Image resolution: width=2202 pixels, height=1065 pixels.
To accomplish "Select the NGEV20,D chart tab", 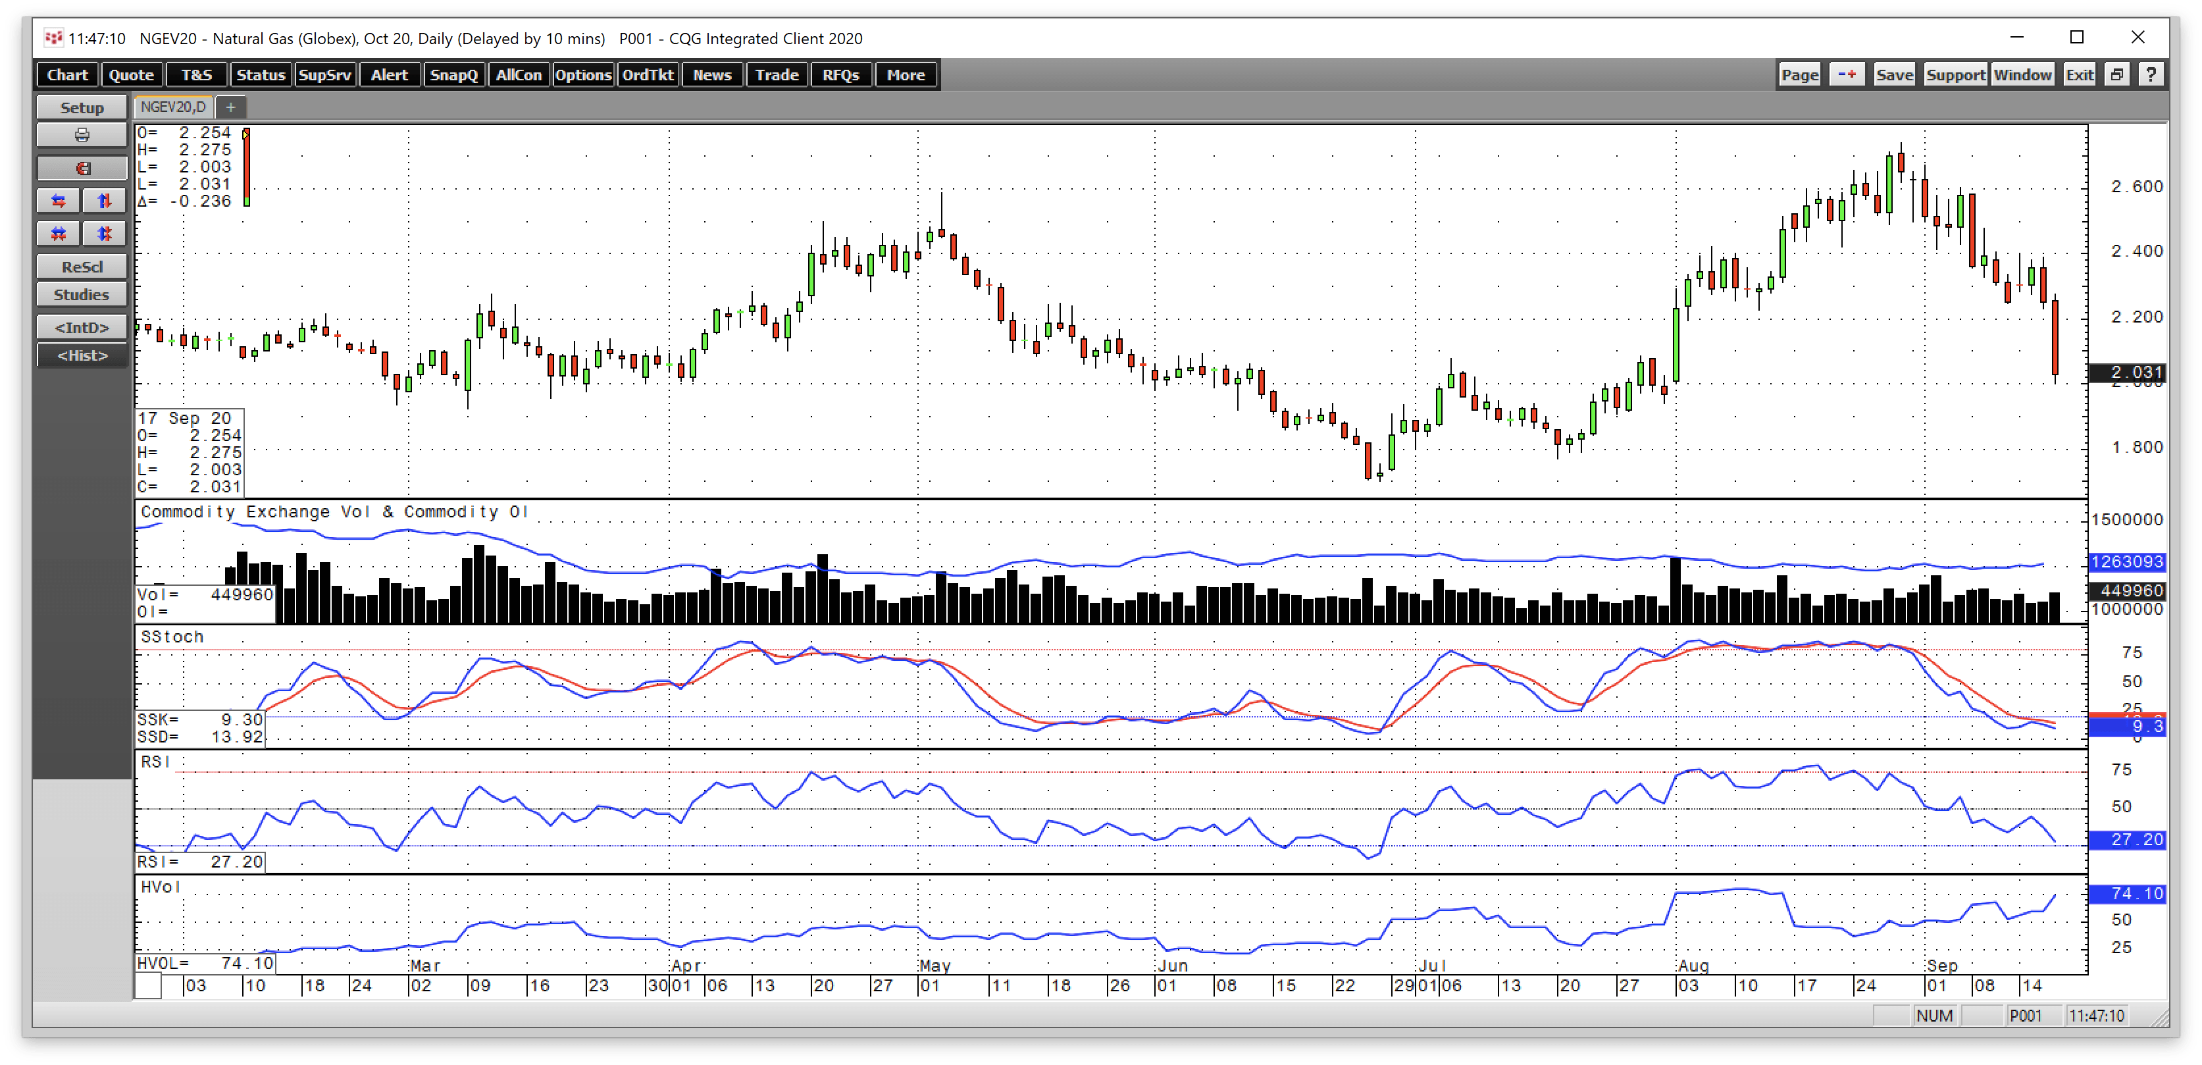I will (x=174, y=107).
